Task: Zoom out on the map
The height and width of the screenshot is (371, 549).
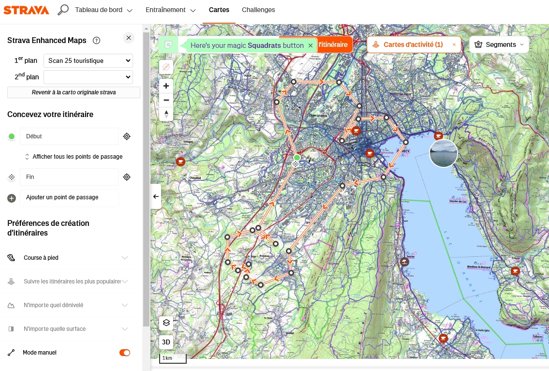Action: (x=166, y=100)
